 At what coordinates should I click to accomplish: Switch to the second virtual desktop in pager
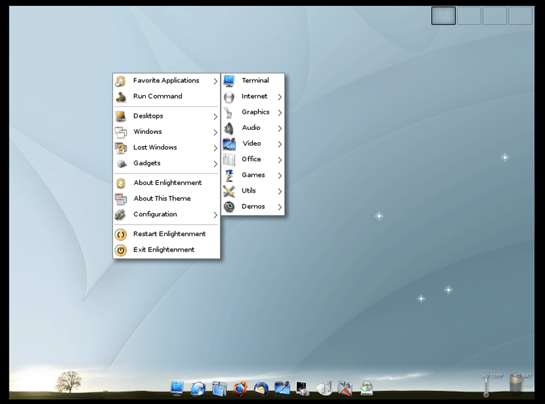coord(469,16)
